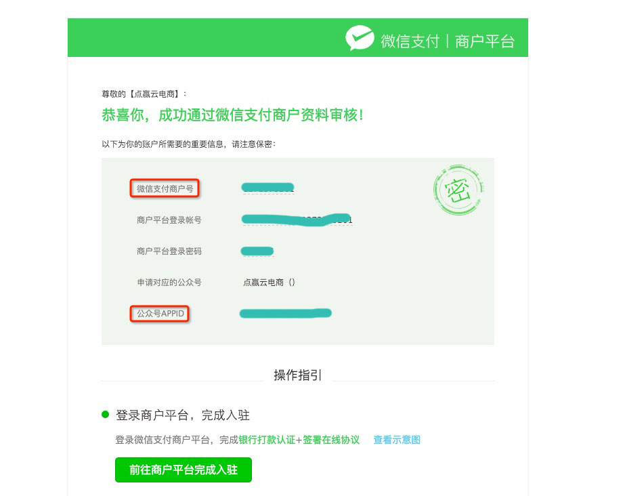This screenshot has width=625, height=496.
Task: Click the WeChat Pay checkmark logo icon
Action: click(x=360, y=38)
